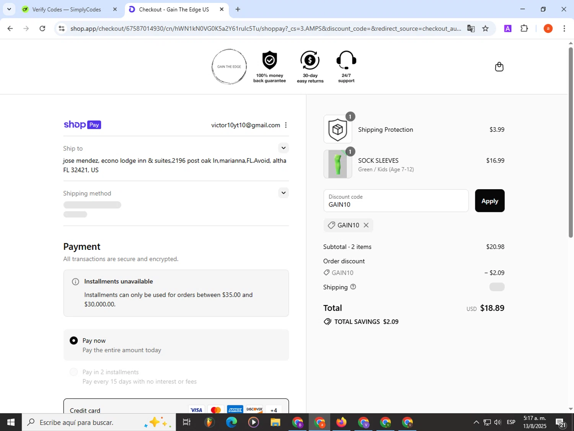The image size is (574, 431).
Task: Remove the GAIN10 discount tag
Action: click(x=366, y=225)
